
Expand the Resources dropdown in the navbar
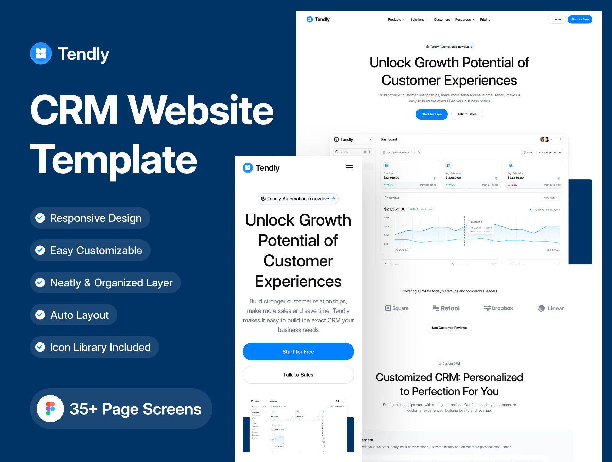point(464,20)
